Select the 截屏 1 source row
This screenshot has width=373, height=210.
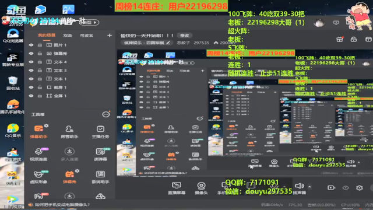[x=70, y=87]
